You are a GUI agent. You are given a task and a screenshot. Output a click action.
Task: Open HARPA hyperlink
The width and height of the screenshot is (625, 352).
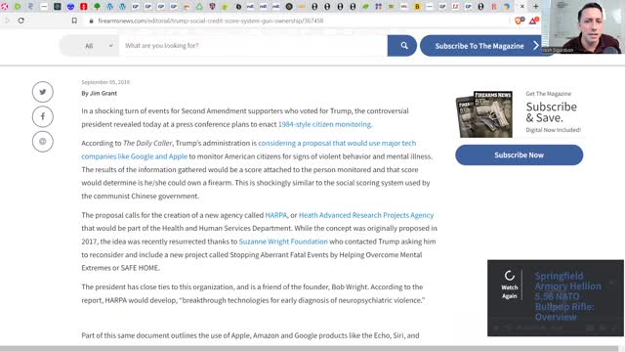pyautogui.click(x=275, y=215)
